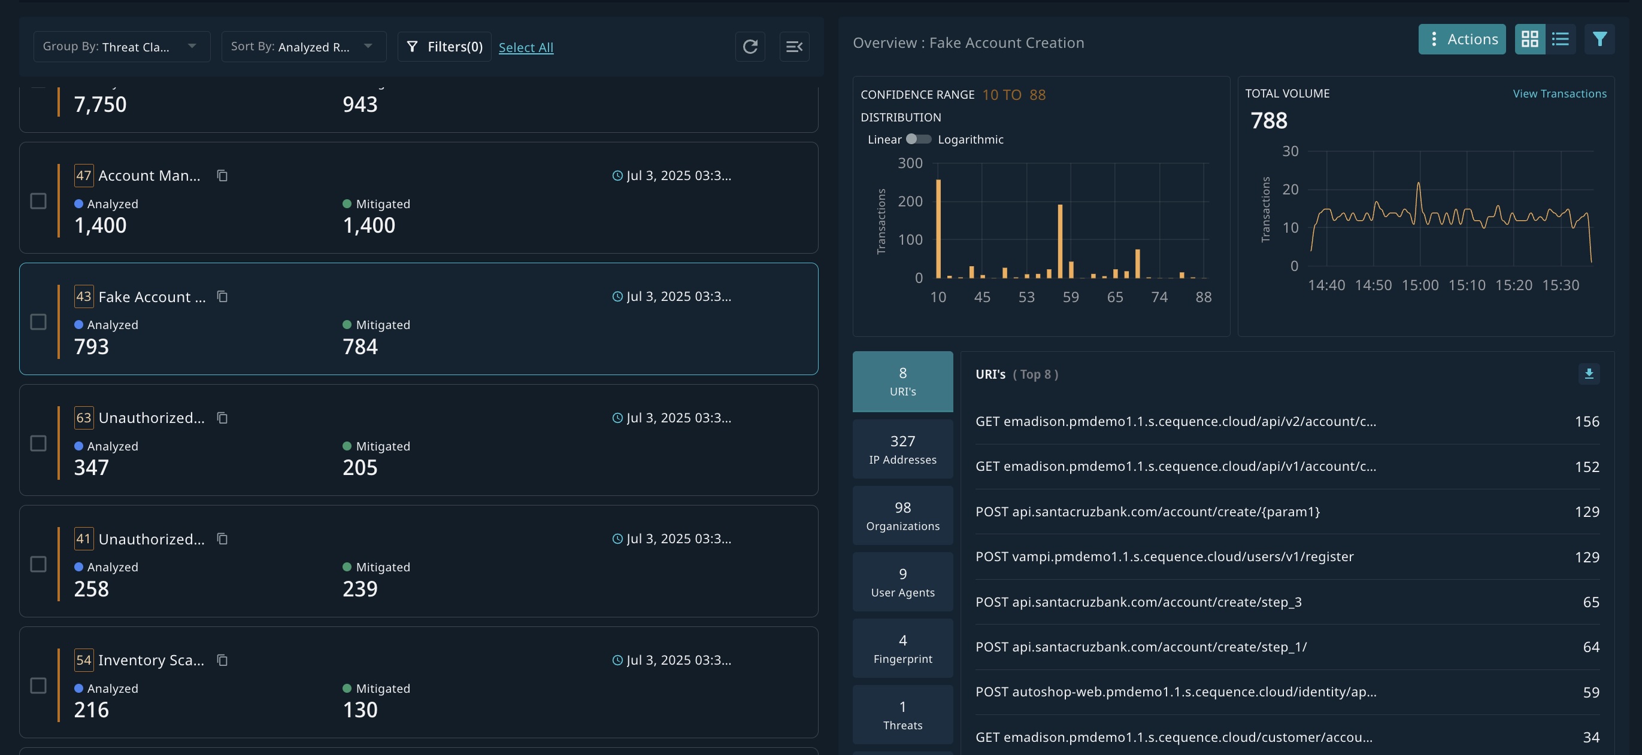Open the Account Man... threat card title

(x=149, y=176)
